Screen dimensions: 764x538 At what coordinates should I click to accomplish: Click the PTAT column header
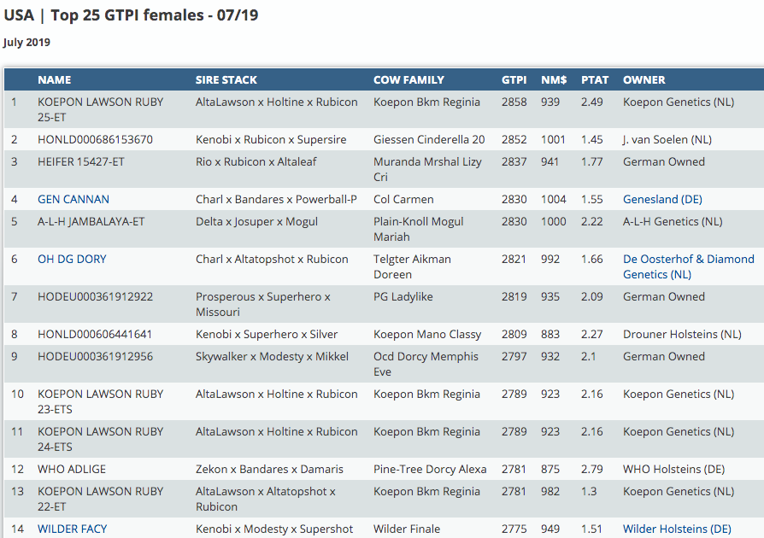pos(595,79)
